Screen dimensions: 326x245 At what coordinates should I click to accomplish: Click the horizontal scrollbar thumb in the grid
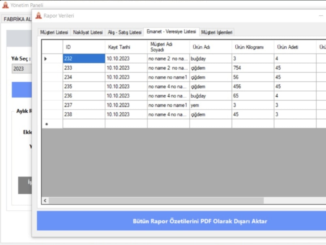coord(156,201)
